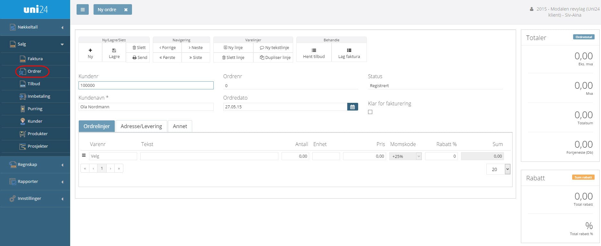Click the Ny plus icon

tap(90, 50)
